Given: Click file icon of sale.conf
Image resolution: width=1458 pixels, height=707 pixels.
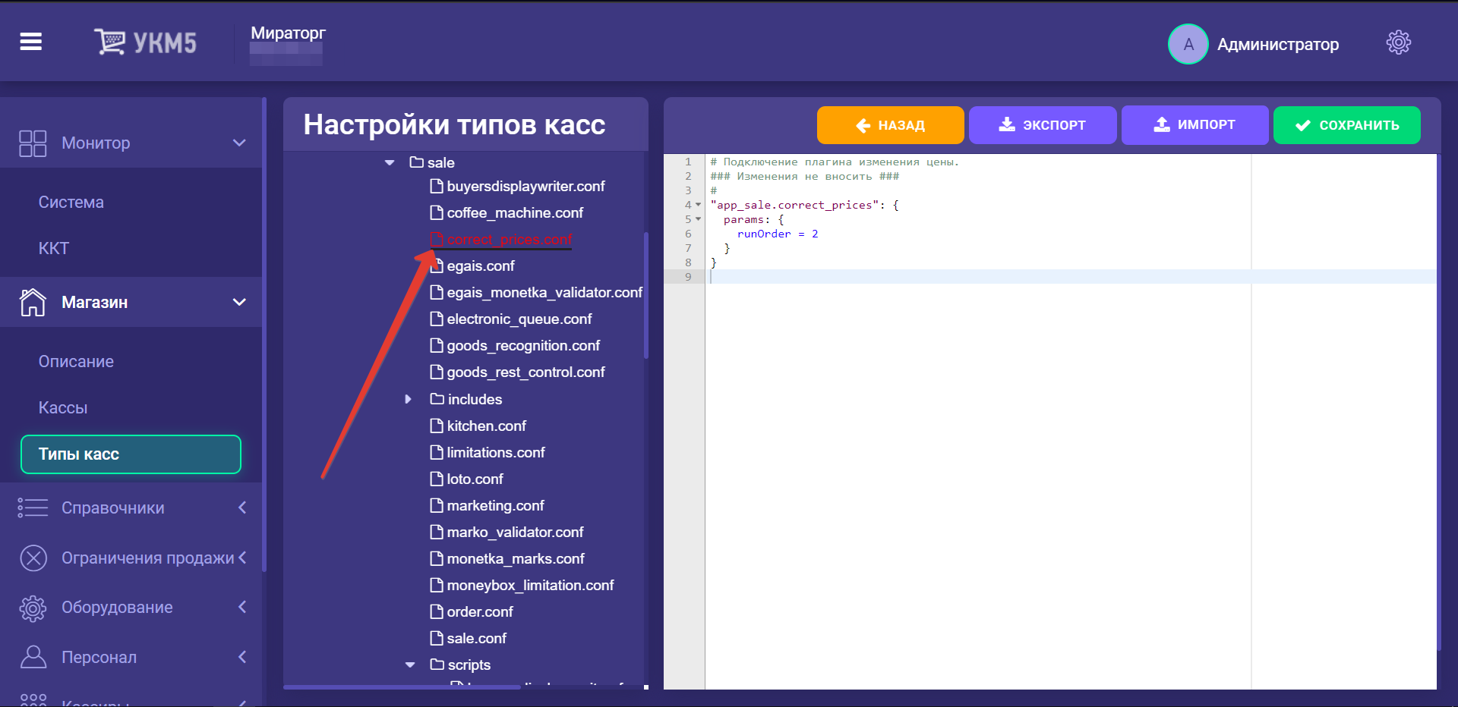Looking at the screenshot, I should click(x=437, y=638).
